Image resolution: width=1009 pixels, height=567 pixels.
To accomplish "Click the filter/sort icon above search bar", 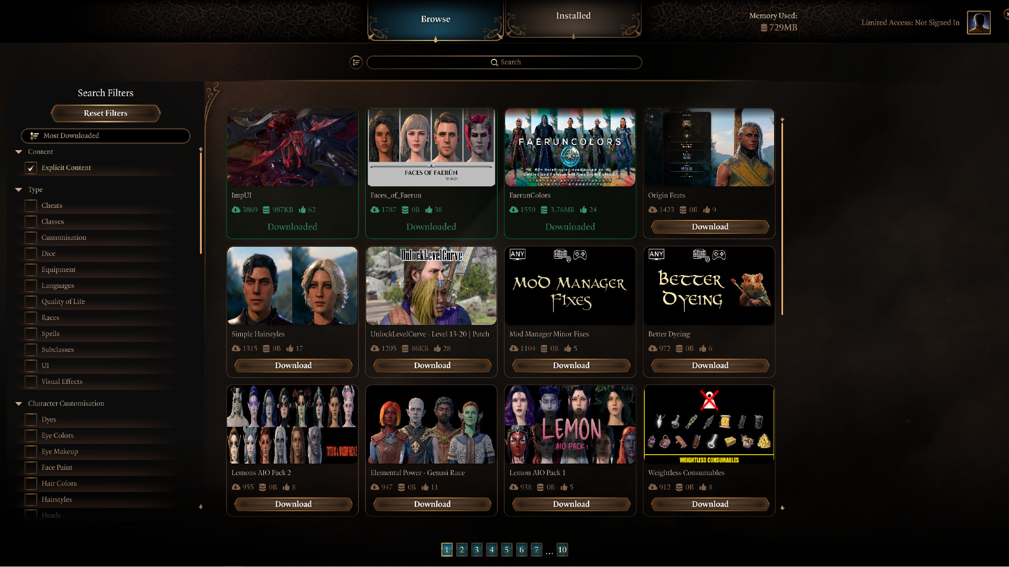I will (x=356, y=62).
